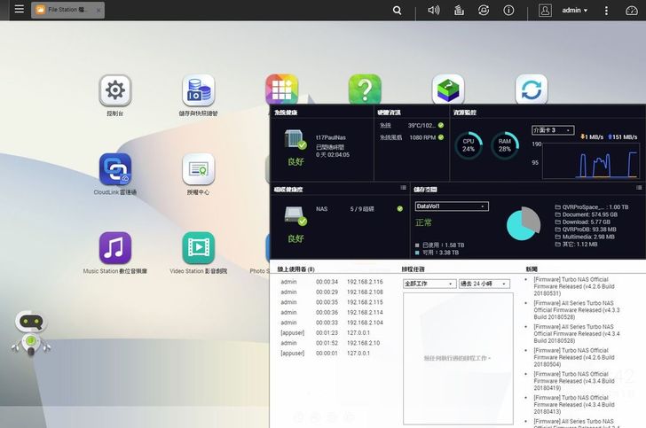Expand the DataVol1 volume dropdown
Viewport: 646px width, 428px height.
pos(452,206)
